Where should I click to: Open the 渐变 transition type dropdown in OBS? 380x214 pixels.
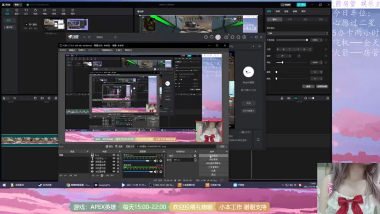[180, 156]
